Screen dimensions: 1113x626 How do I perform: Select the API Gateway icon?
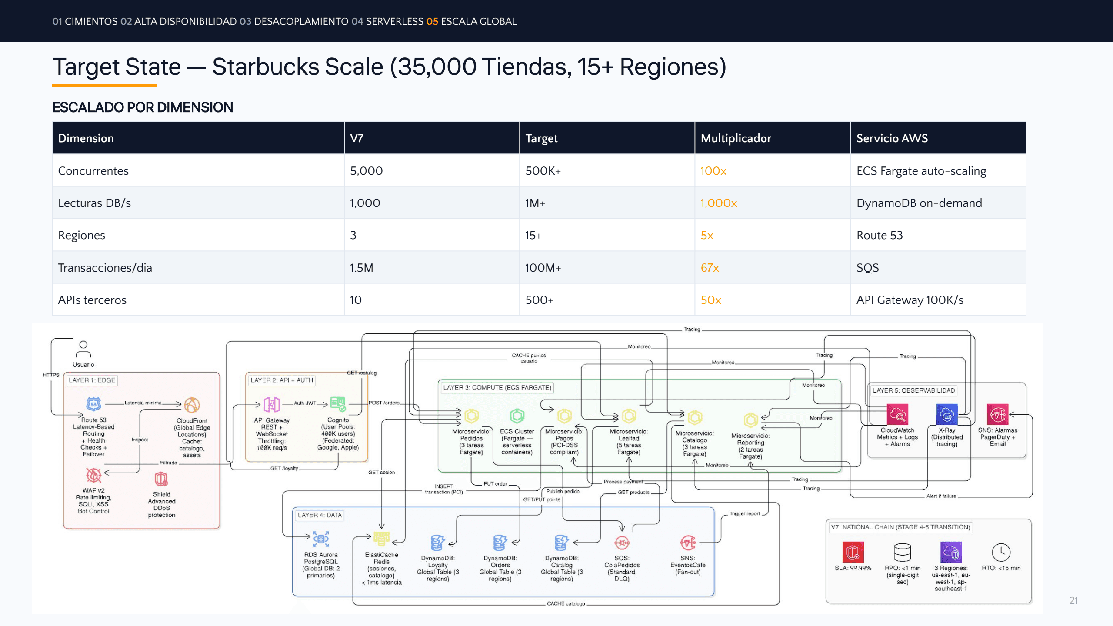coord(272,405)
